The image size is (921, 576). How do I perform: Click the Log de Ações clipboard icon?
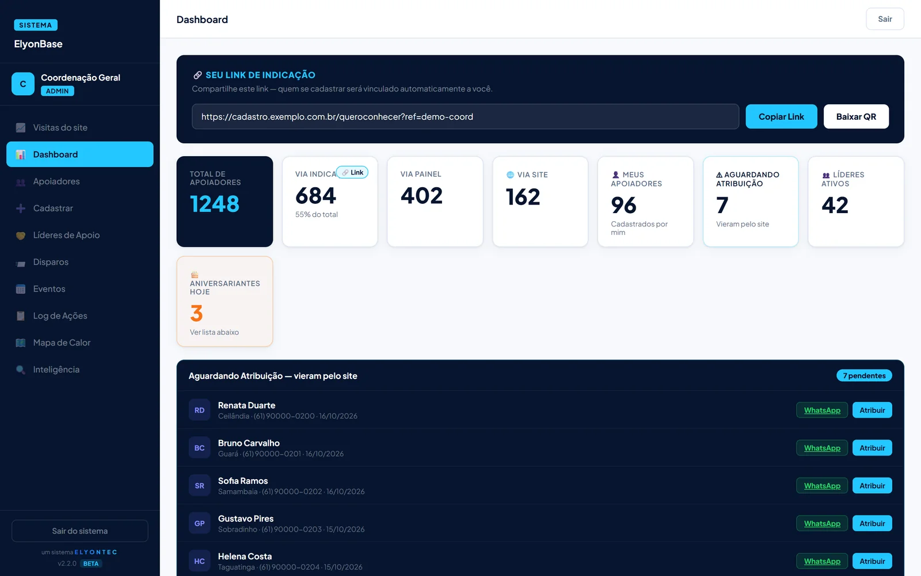pos(21,316)
